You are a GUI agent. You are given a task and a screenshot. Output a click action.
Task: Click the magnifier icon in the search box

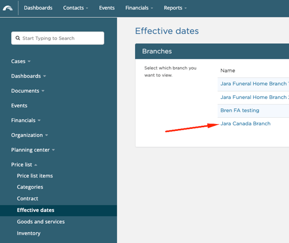[x=18, y=38]
